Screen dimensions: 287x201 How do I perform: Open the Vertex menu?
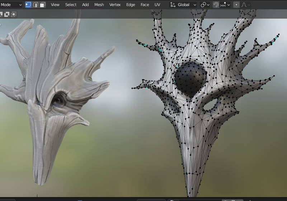pos(115,5)
